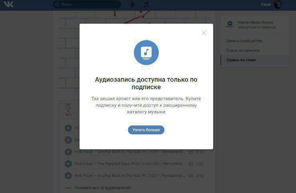Open the music note player icon
Image resolution: width=296 pixels, height=193 pixels.
(x=146, y=4)
